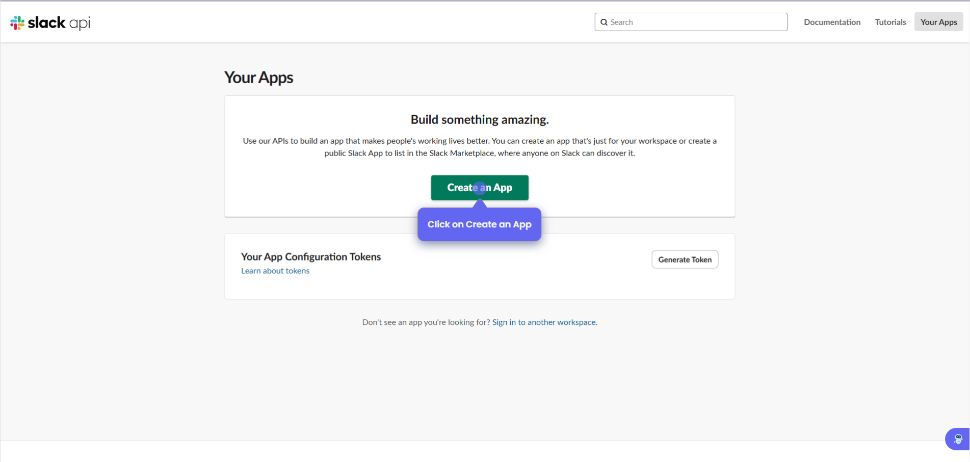
Task: Go to Tutorials in the top navigation
Action: (x=890, y=22)
